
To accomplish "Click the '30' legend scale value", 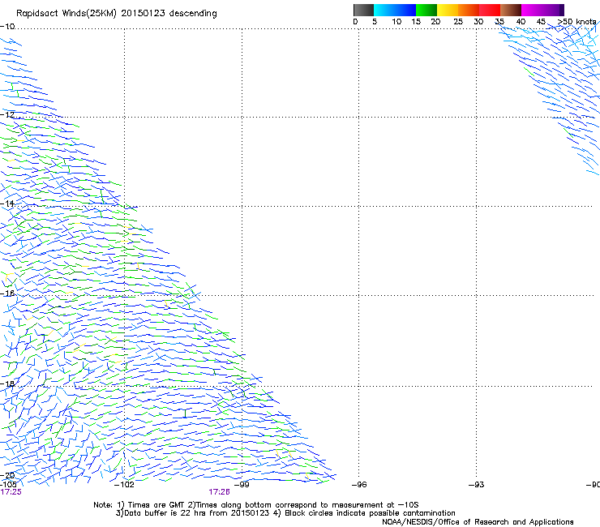I will pos(478,22).
